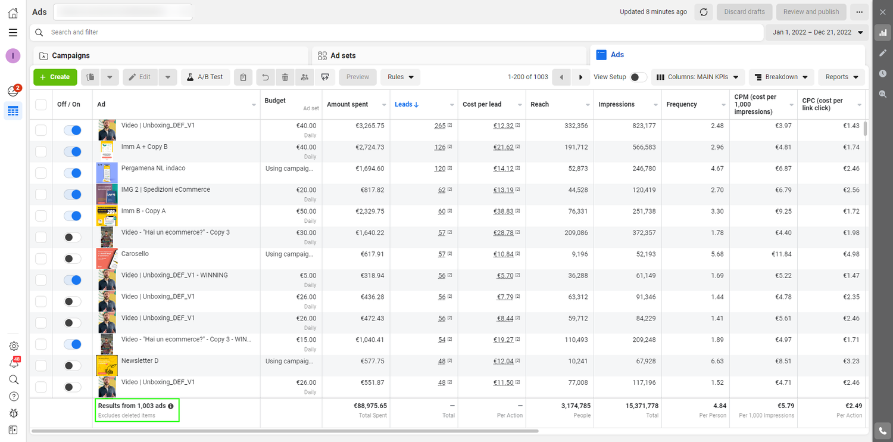Image resolution: width=893 pixels, height=442 pixels.
Task: Click the horizontal scrollbar below the table
Action: (285, 431)
